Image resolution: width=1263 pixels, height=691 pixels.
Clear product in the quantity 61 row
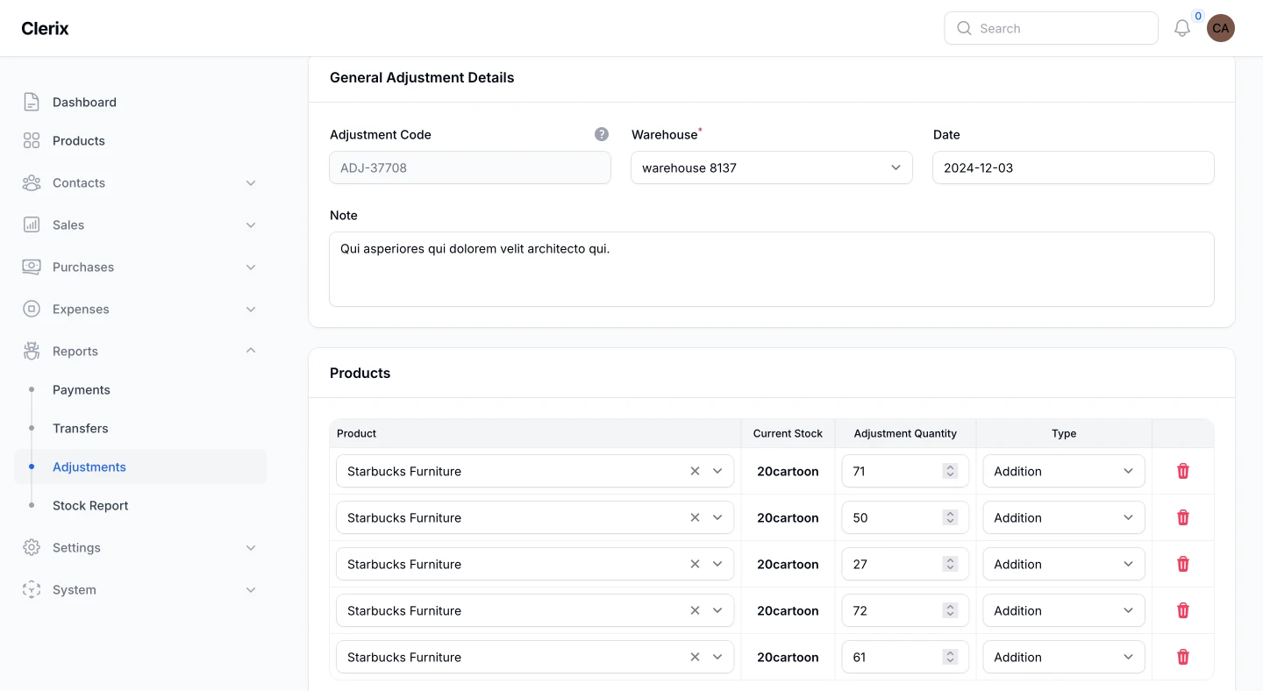695,657
